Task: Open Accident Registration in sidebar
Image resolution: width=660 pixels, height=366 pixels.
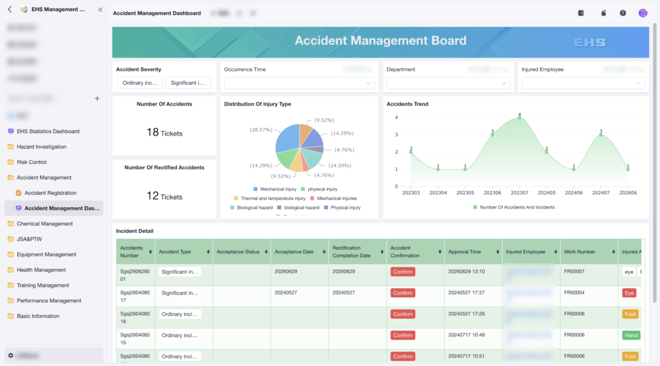Action: pos(50,193)
